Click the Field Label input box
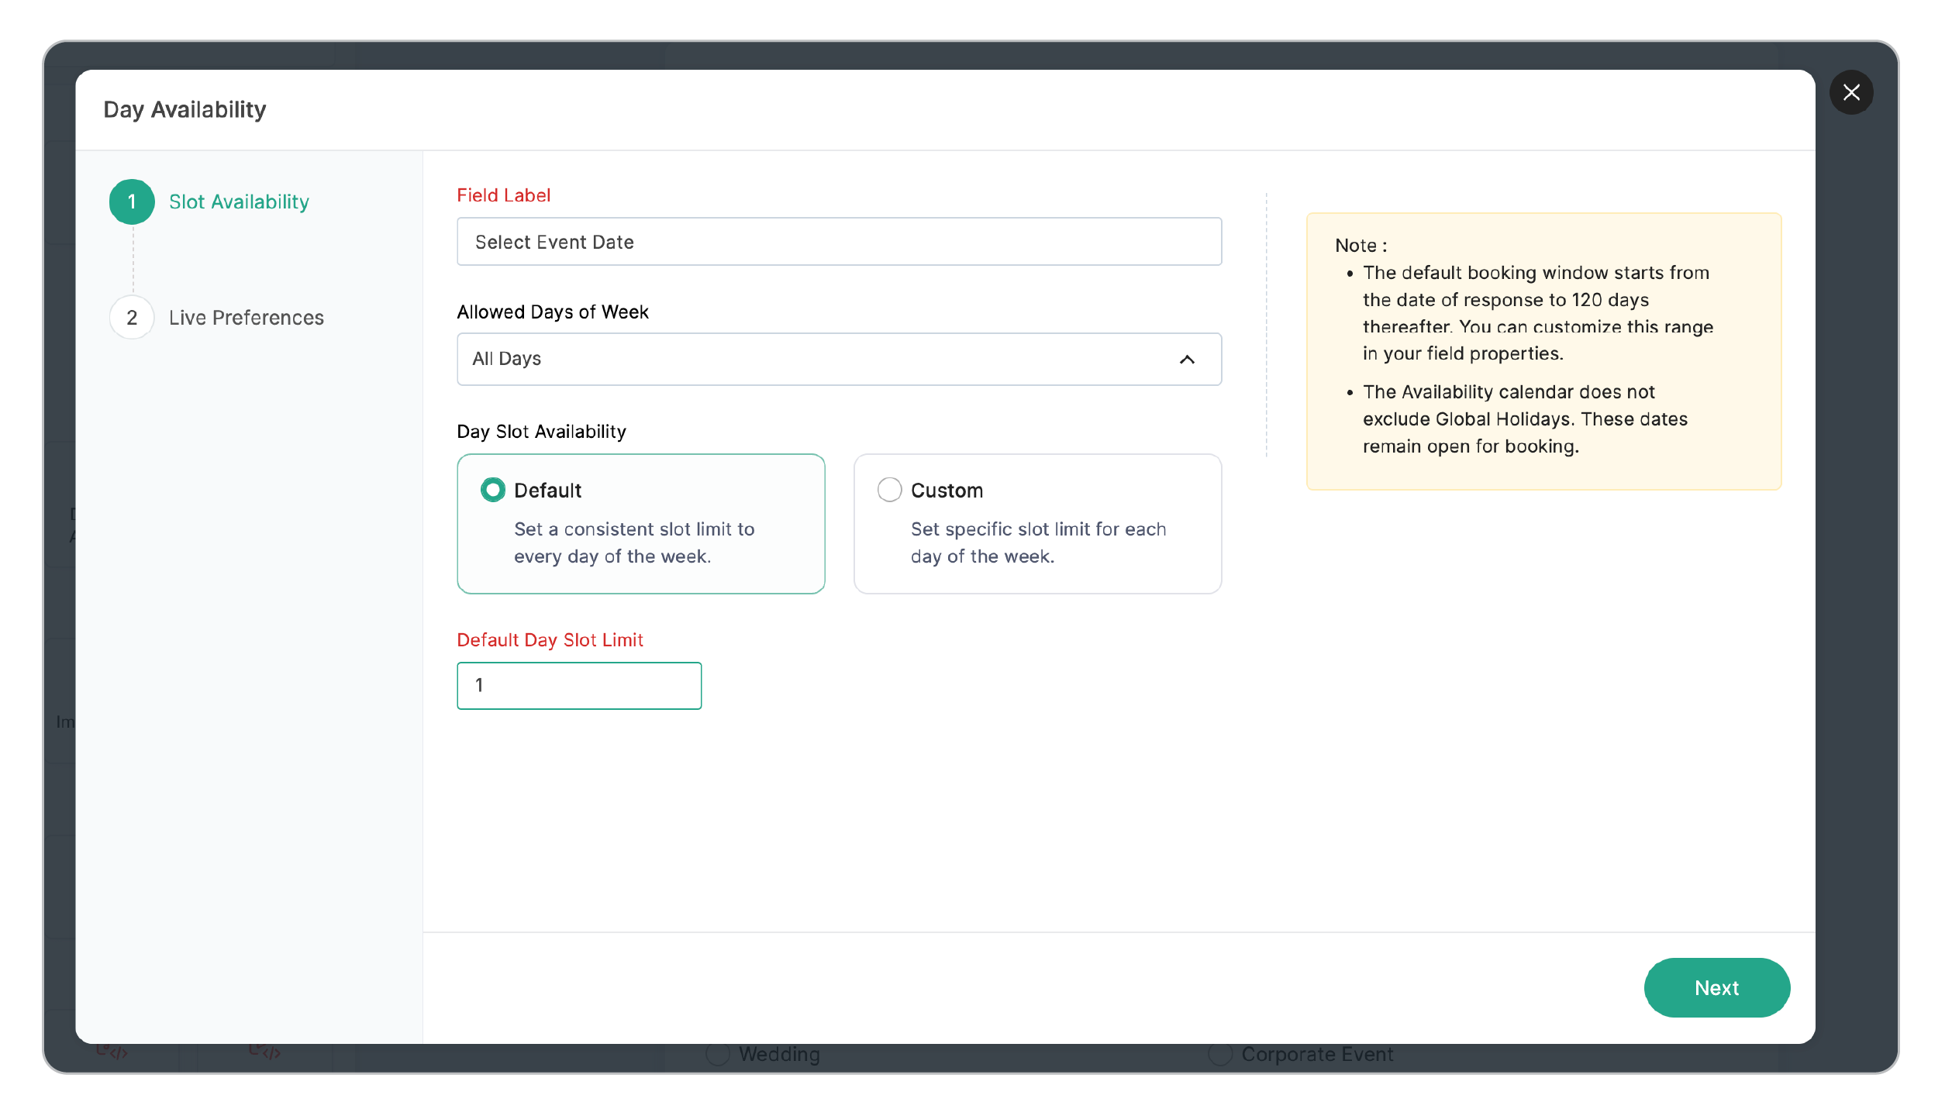The image size is (1952, 1109). 839,242
